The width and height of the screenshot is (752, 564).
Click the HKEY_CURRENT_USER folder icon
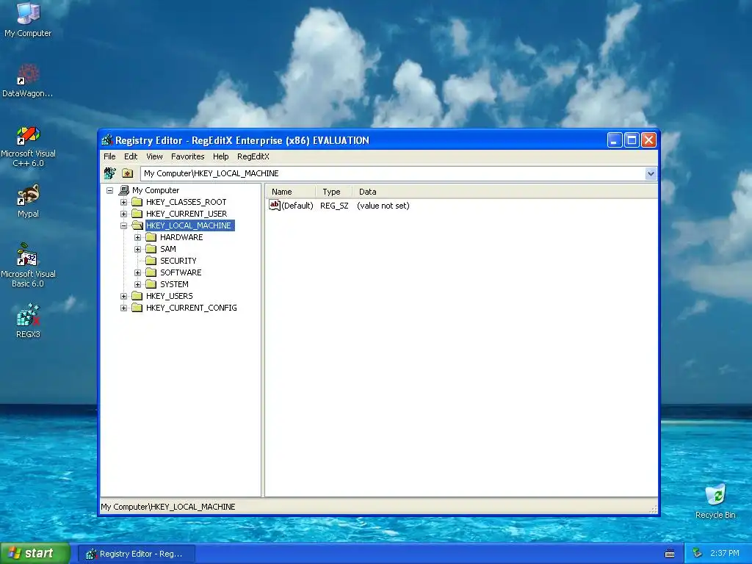(137, 214)
